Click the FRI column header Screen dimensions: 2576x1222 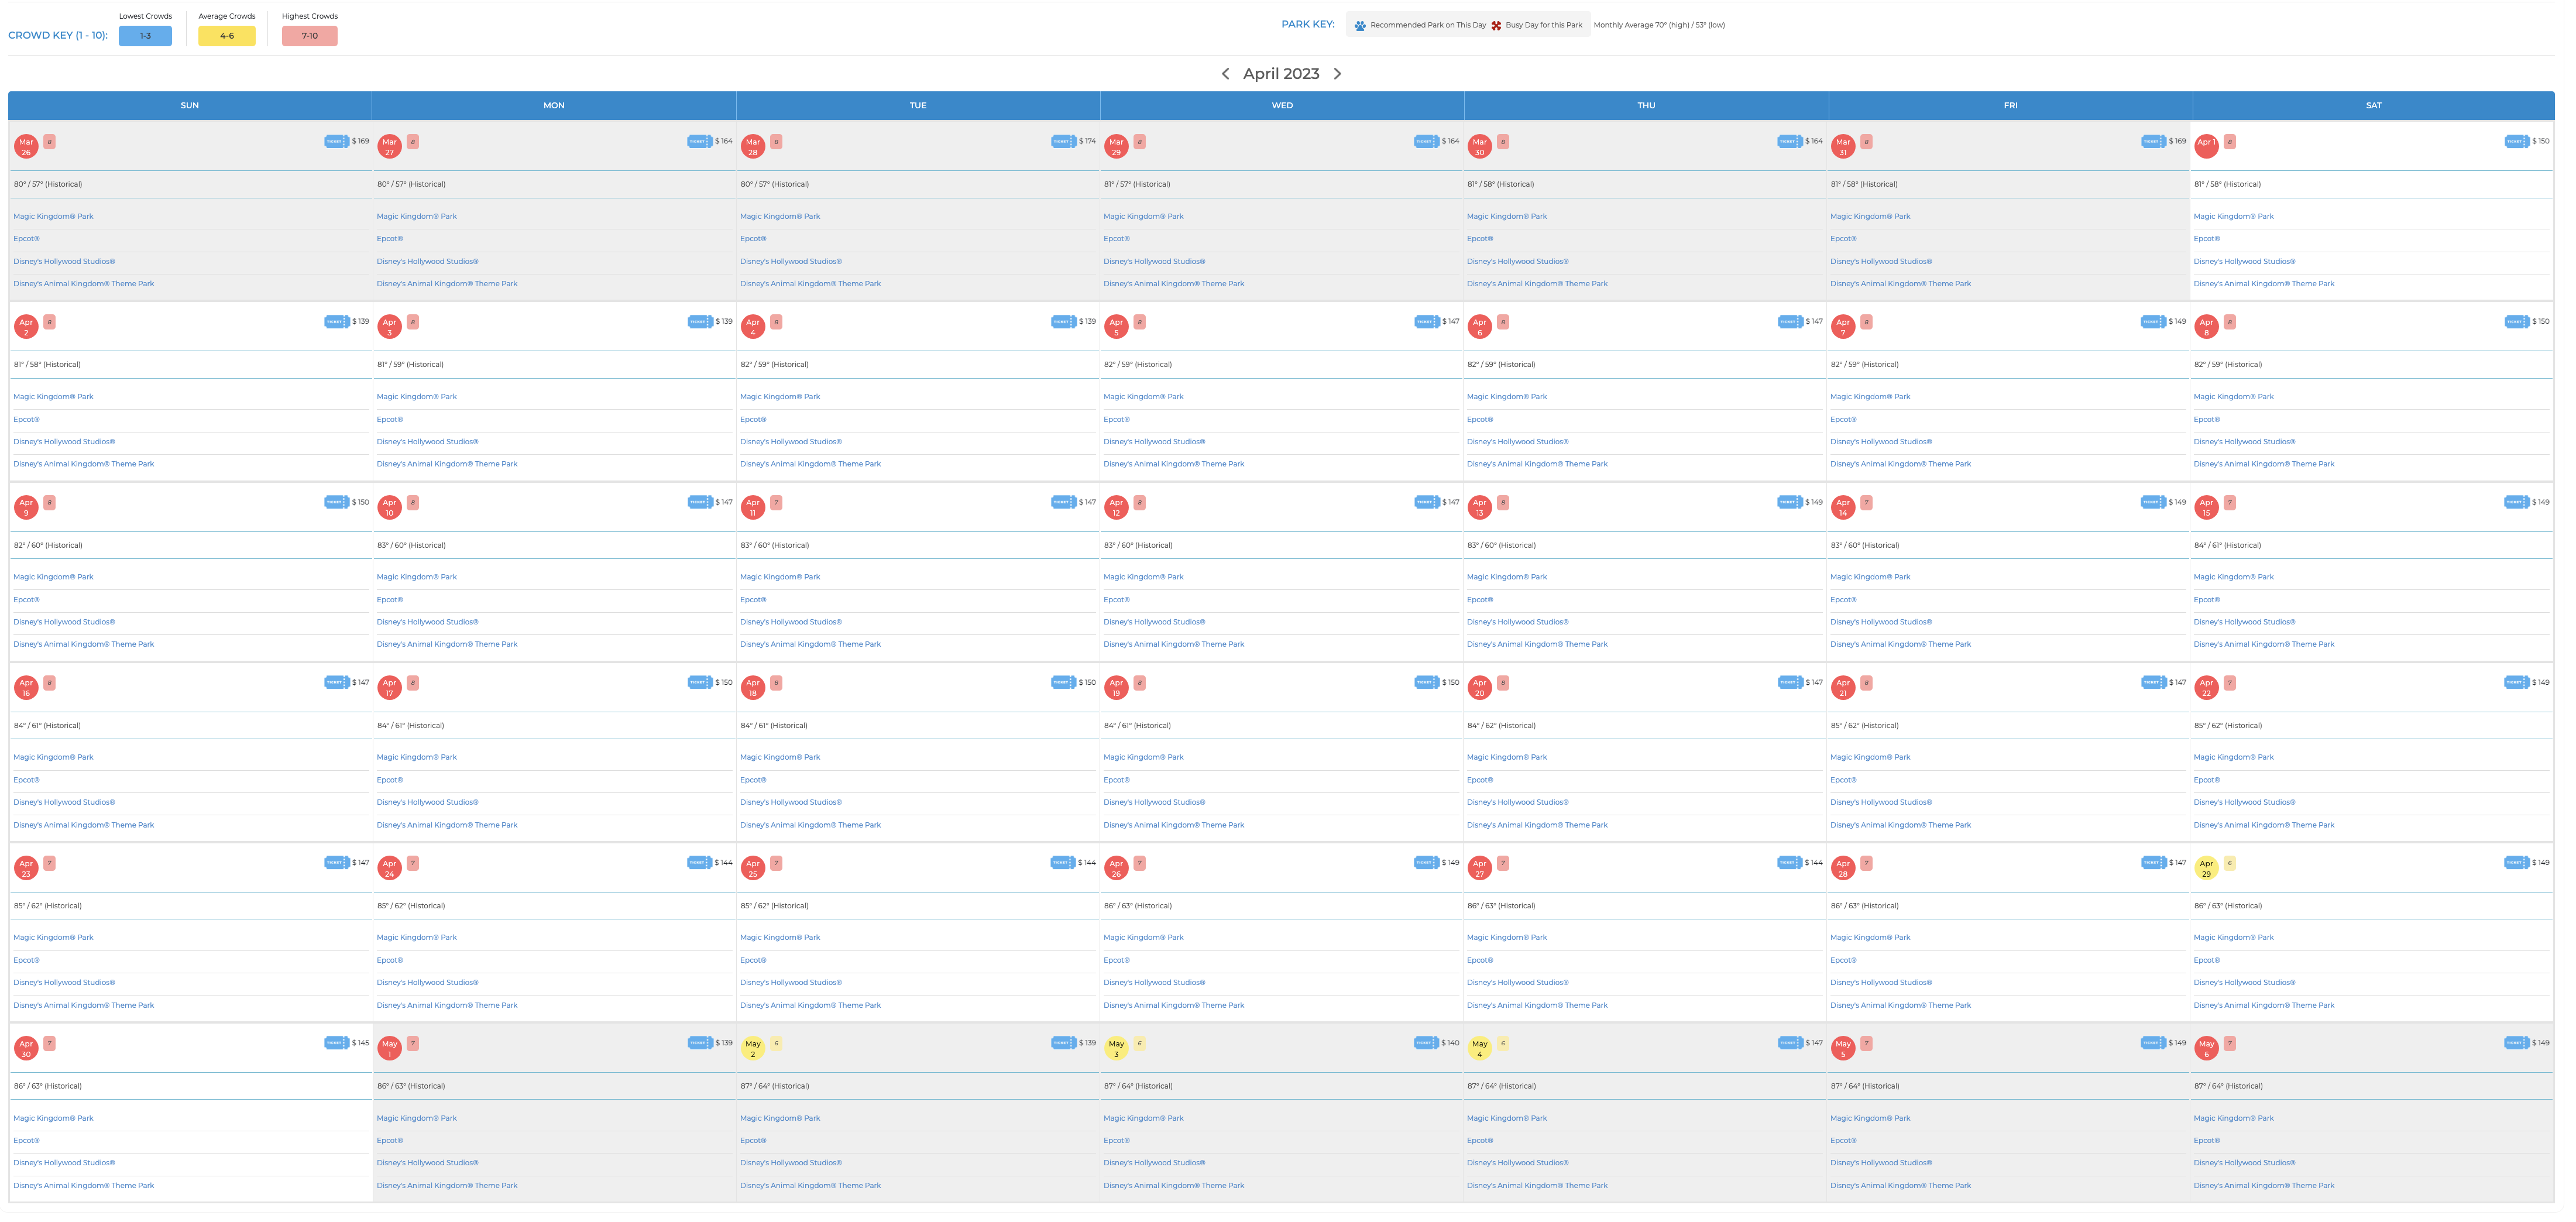coord(2010,105)
